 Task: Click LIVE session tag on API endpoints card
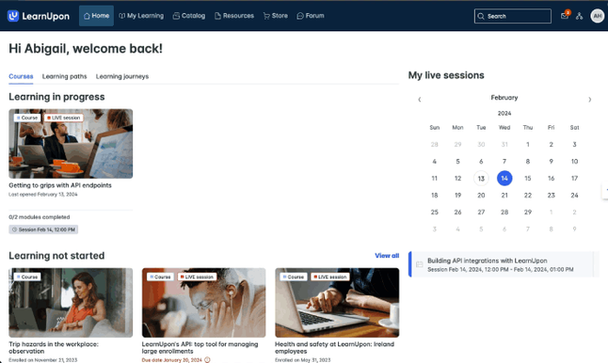[64, 118]
